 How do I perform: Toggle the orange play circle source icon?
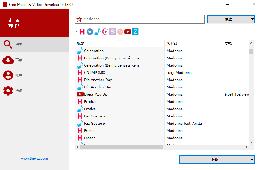tap(120, 32)
